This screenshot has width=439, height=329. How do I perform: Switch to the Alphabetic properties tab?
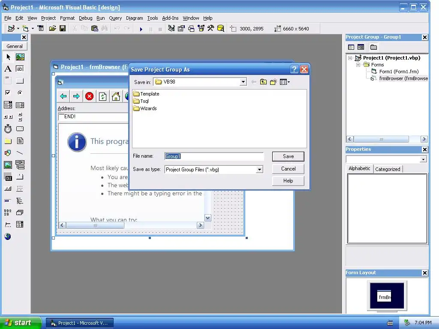(x=359, y=168)
